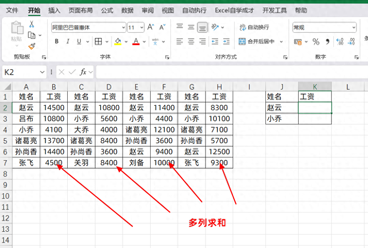This screenshot has width=368, height=248.
Task: Open the 文件 menu
Action: [12, 10]
